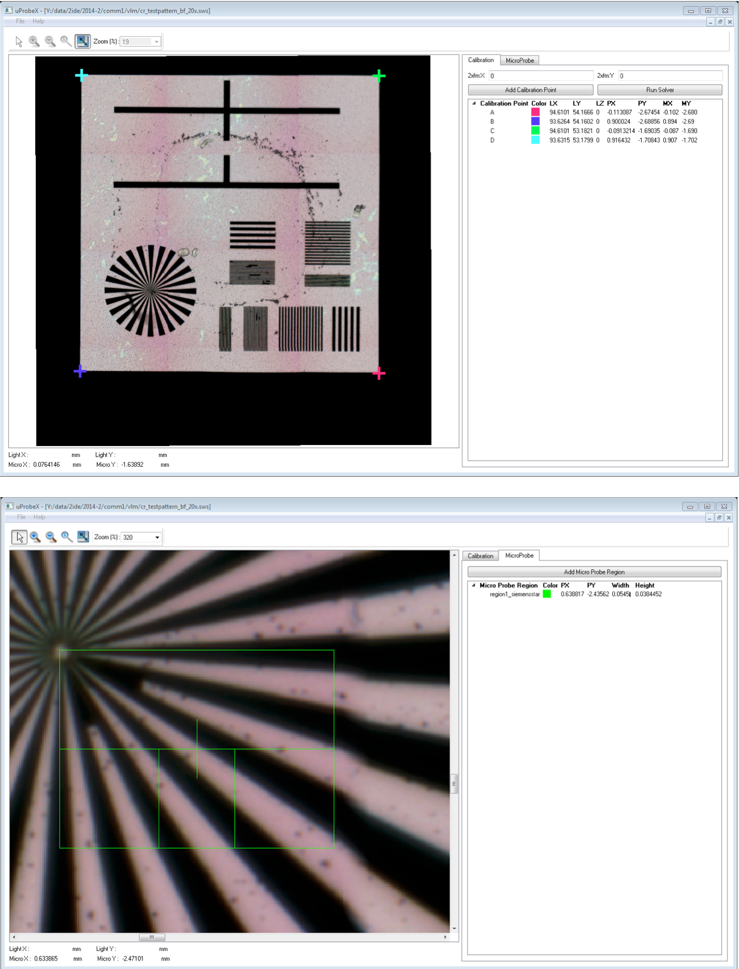Select the MicroProbe tab in the Zoom 320 window
The height and width of the screenshot is (969, 739).
520,556
